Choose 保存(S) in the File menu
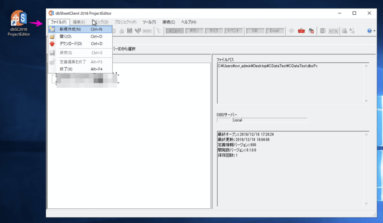 [80, 53]
